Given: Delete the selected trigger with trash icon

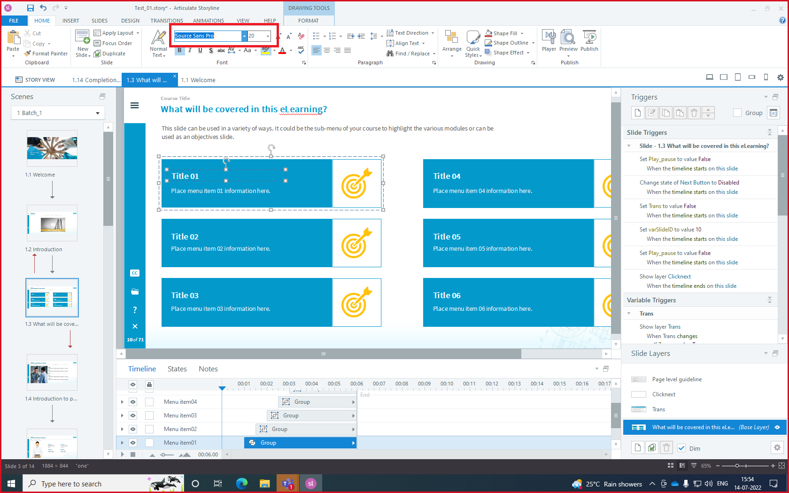Looking at the screenshot, I should 694,113.
